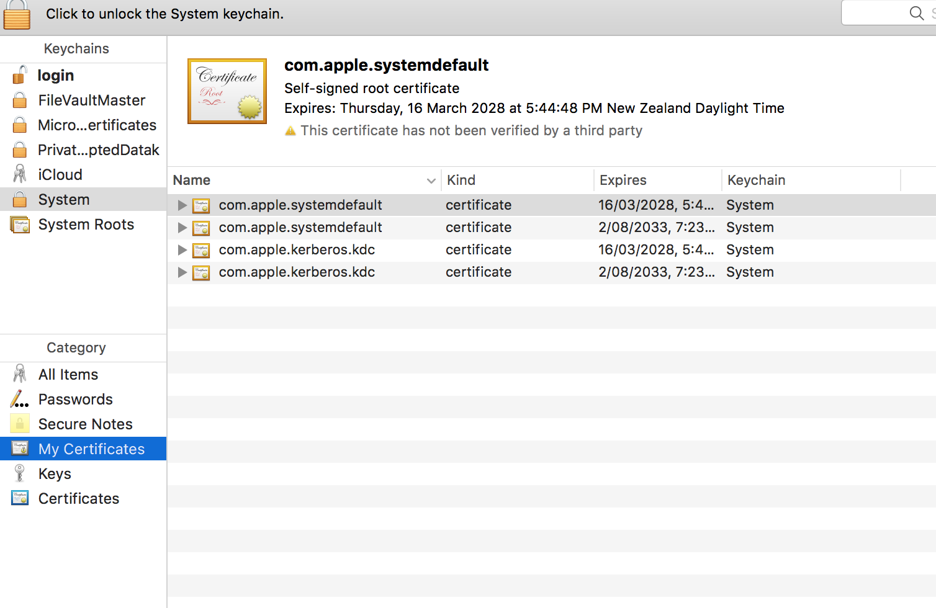Select the com.apple.kerberos.kdc row expiring 2/08/2033
This screenshot has width=936, height=608.
297,272
